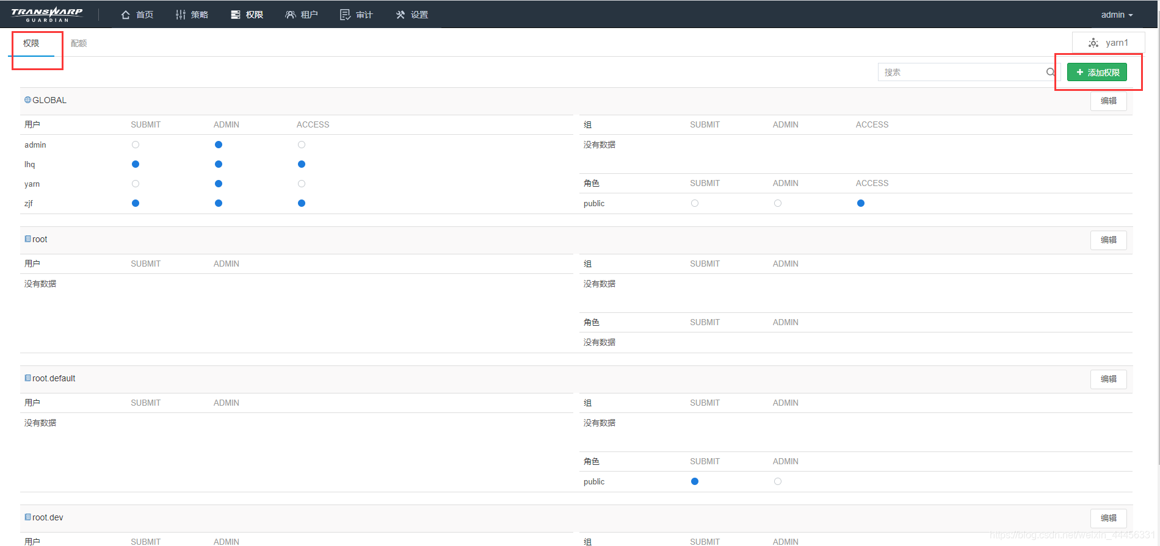Click the green 添加权限 button
This screenshot has height=546, width=1160.
point(1097,72)
